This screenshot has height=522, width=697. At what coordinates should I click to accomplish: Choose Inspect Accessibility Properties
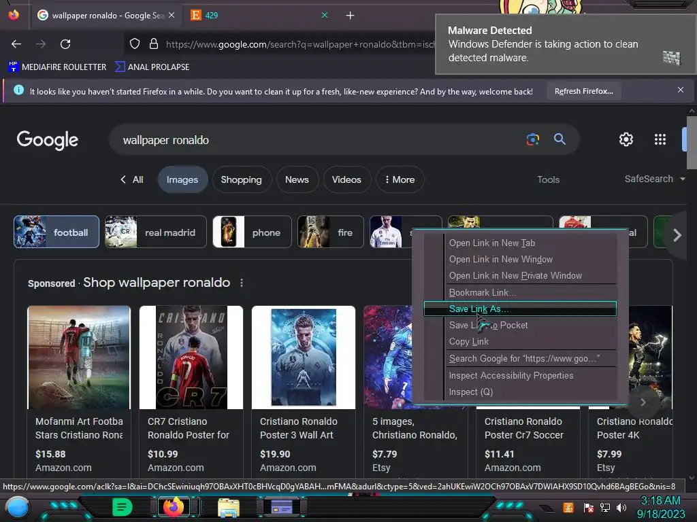520,375
